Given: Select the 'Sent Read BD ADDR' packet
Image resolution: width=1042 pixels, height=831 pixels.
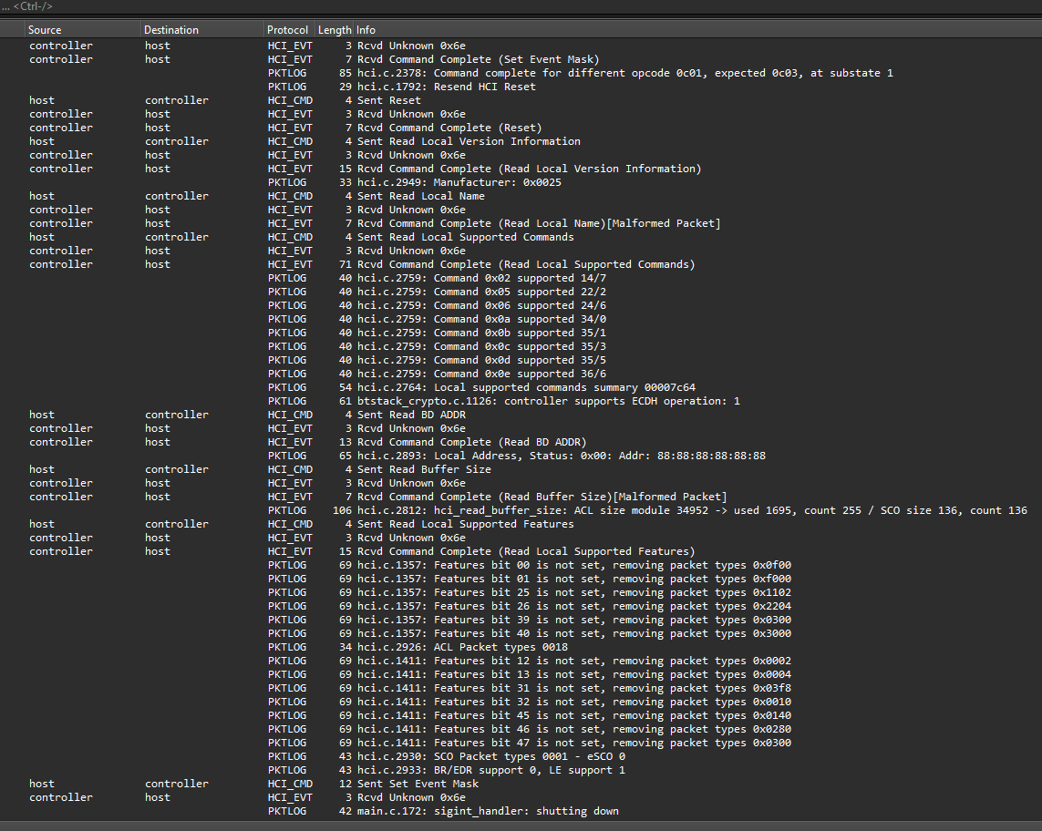Looking at the screenshot, I should pyautogui.click(x=411, y=415).
